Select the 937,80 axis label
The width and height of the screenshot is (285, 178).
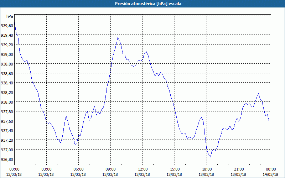click(7, 111)
